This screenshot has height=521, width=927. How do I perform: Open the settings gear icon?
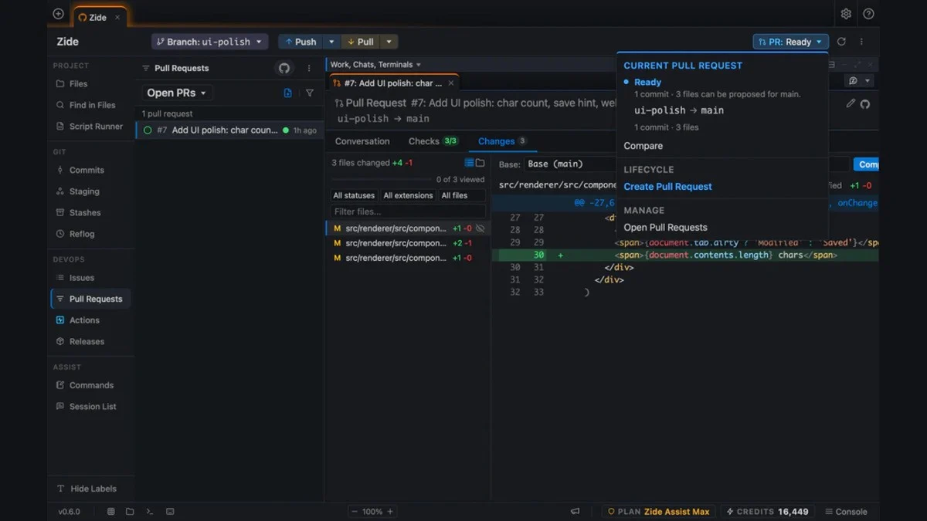846,14
